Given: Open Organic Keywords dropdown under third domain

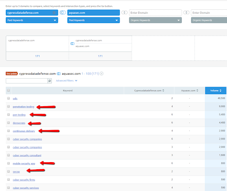Looking at the screenshot, I should tap(155, 20).
